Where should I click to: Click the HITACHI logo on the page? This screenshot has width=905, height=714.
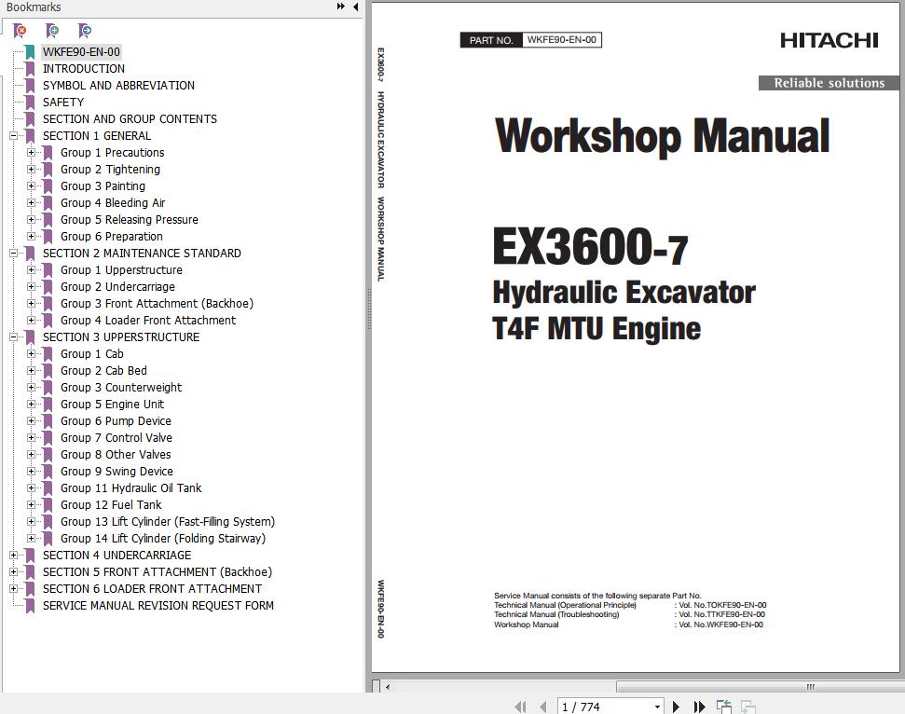(x=829, y=40)
